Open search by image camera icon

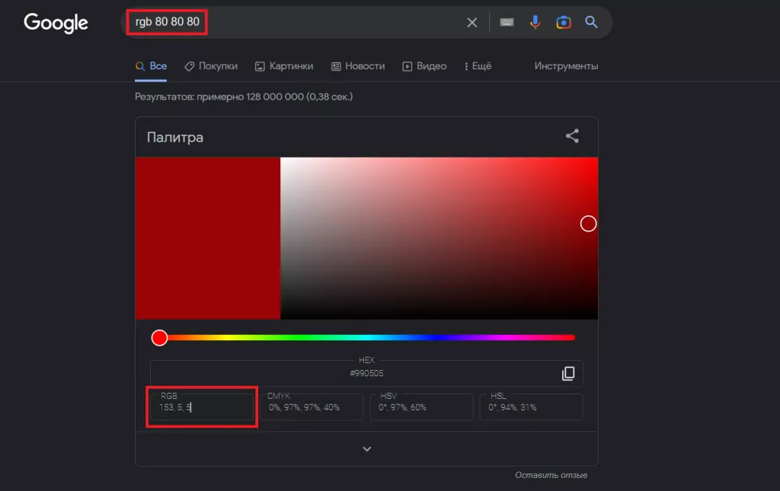[x=564, y=23]
